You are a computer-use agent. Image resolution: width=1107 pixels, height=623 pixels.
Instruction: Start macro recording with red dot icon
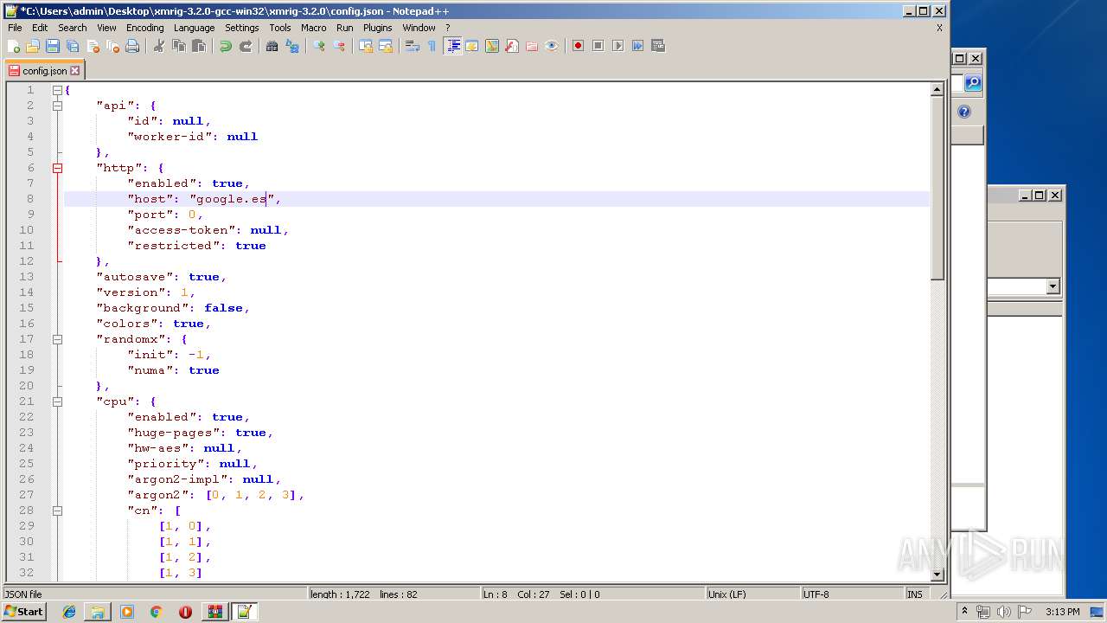click(x=579, y=46)
